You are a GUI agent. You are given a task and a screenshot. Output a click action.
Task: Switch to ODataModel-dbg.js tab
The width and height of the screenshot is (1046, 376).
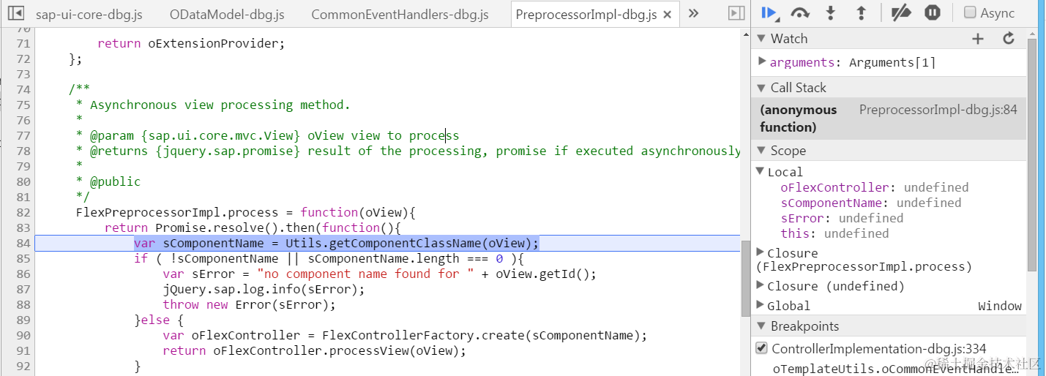pos(227,14)
